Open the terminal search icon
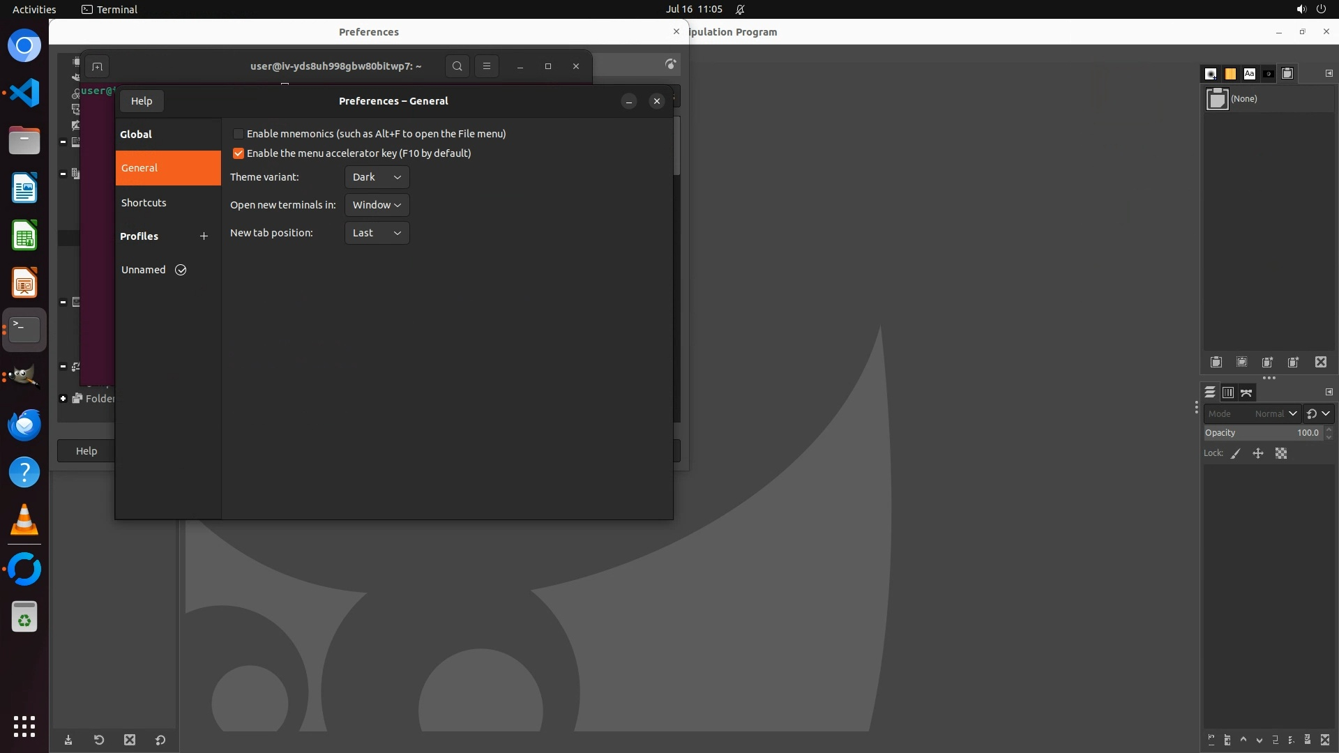This screenshot has width=1339, height=753. point(457,66)
